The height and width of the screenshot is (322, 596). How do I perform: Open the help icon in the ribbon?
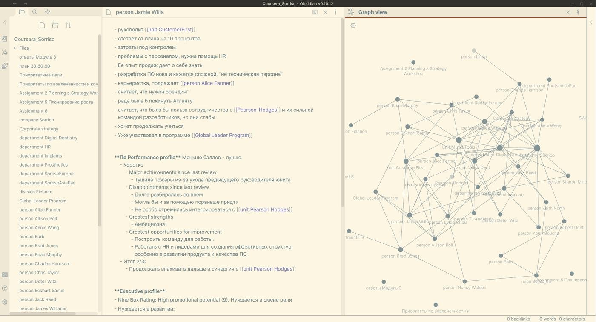[5, 288]
